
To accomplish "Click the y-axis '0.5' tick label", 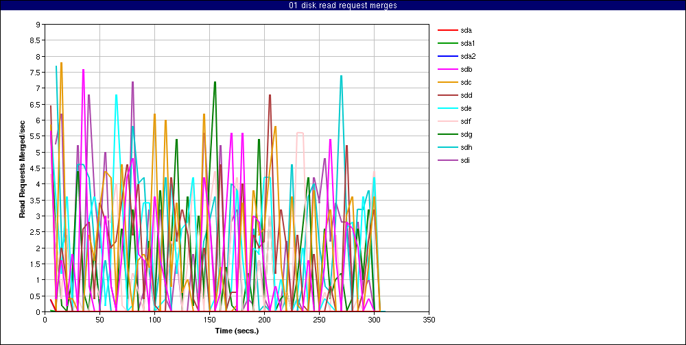I will point(36,296).
